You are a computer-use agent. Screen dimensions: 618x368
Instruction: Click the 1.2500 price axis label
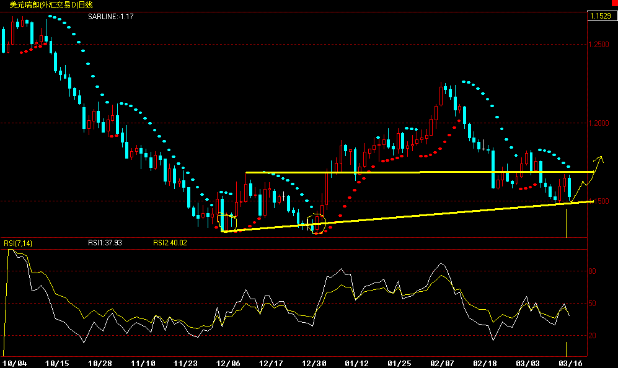coord(599,45)
